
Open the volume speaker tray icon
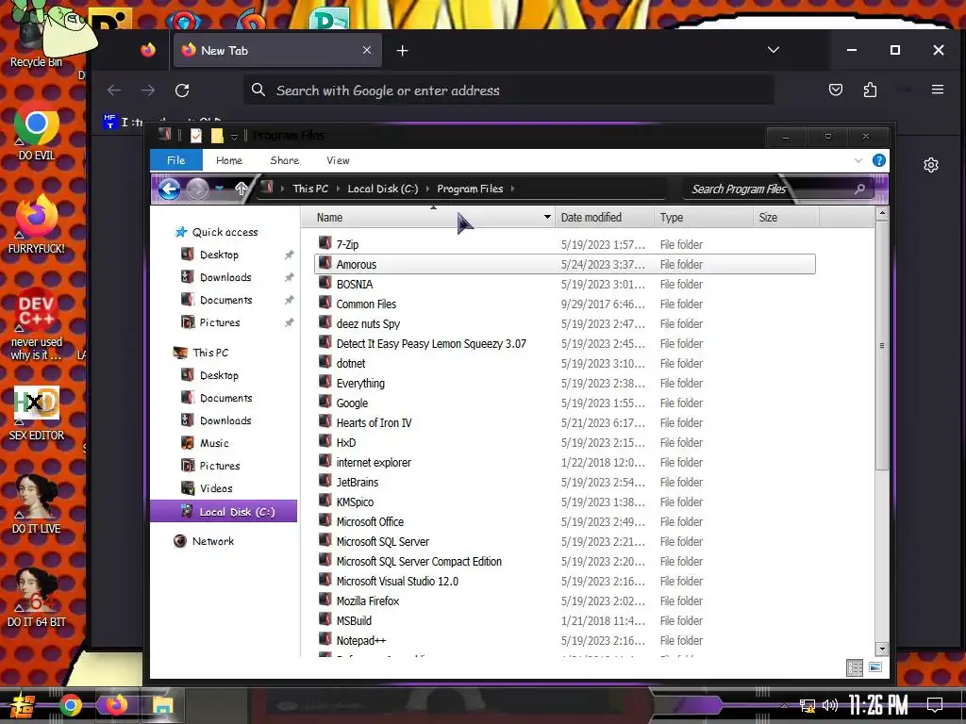(x=830, y=705)
